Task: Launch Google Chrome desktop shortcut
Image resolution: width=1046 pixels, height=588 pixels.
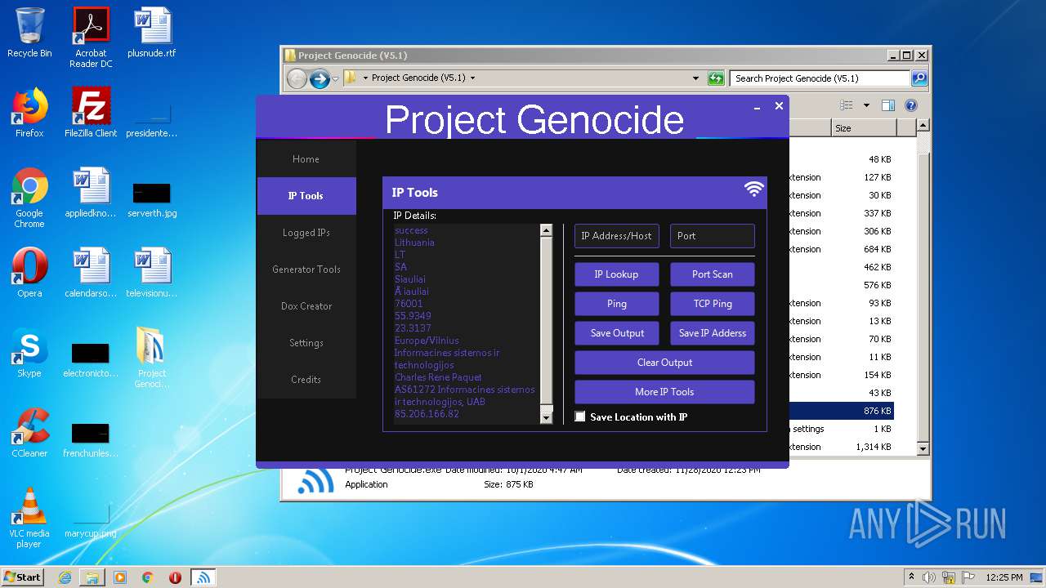Action: pyautogui.click(x=29, y=198)
